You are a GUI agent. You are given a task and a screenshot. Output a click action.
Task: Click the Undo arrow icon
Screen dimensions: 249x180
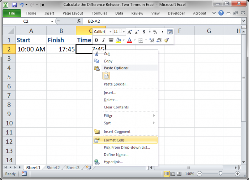point(21,5)
